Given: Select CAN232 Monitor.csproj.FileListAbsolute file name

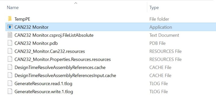Looking at the screenshot, I should [x=54, y=35].
